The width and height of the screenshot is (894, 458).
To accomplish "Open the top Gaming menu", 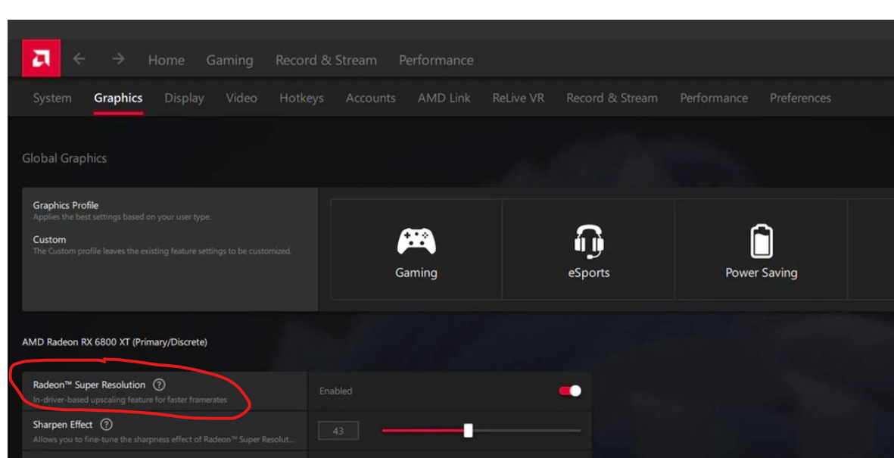I will click(x=230, y=61).
